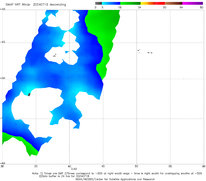Screen dimensions: 206x181
Task: Click the color bar label 18
Action: [120, 7]
